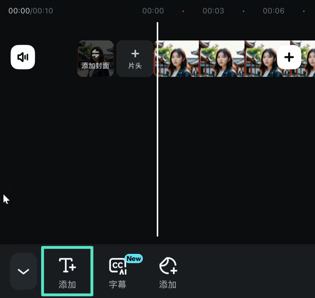Click the 00:06 timeline ruler mark
Screen dimensions: 315x298
point(274,11)
